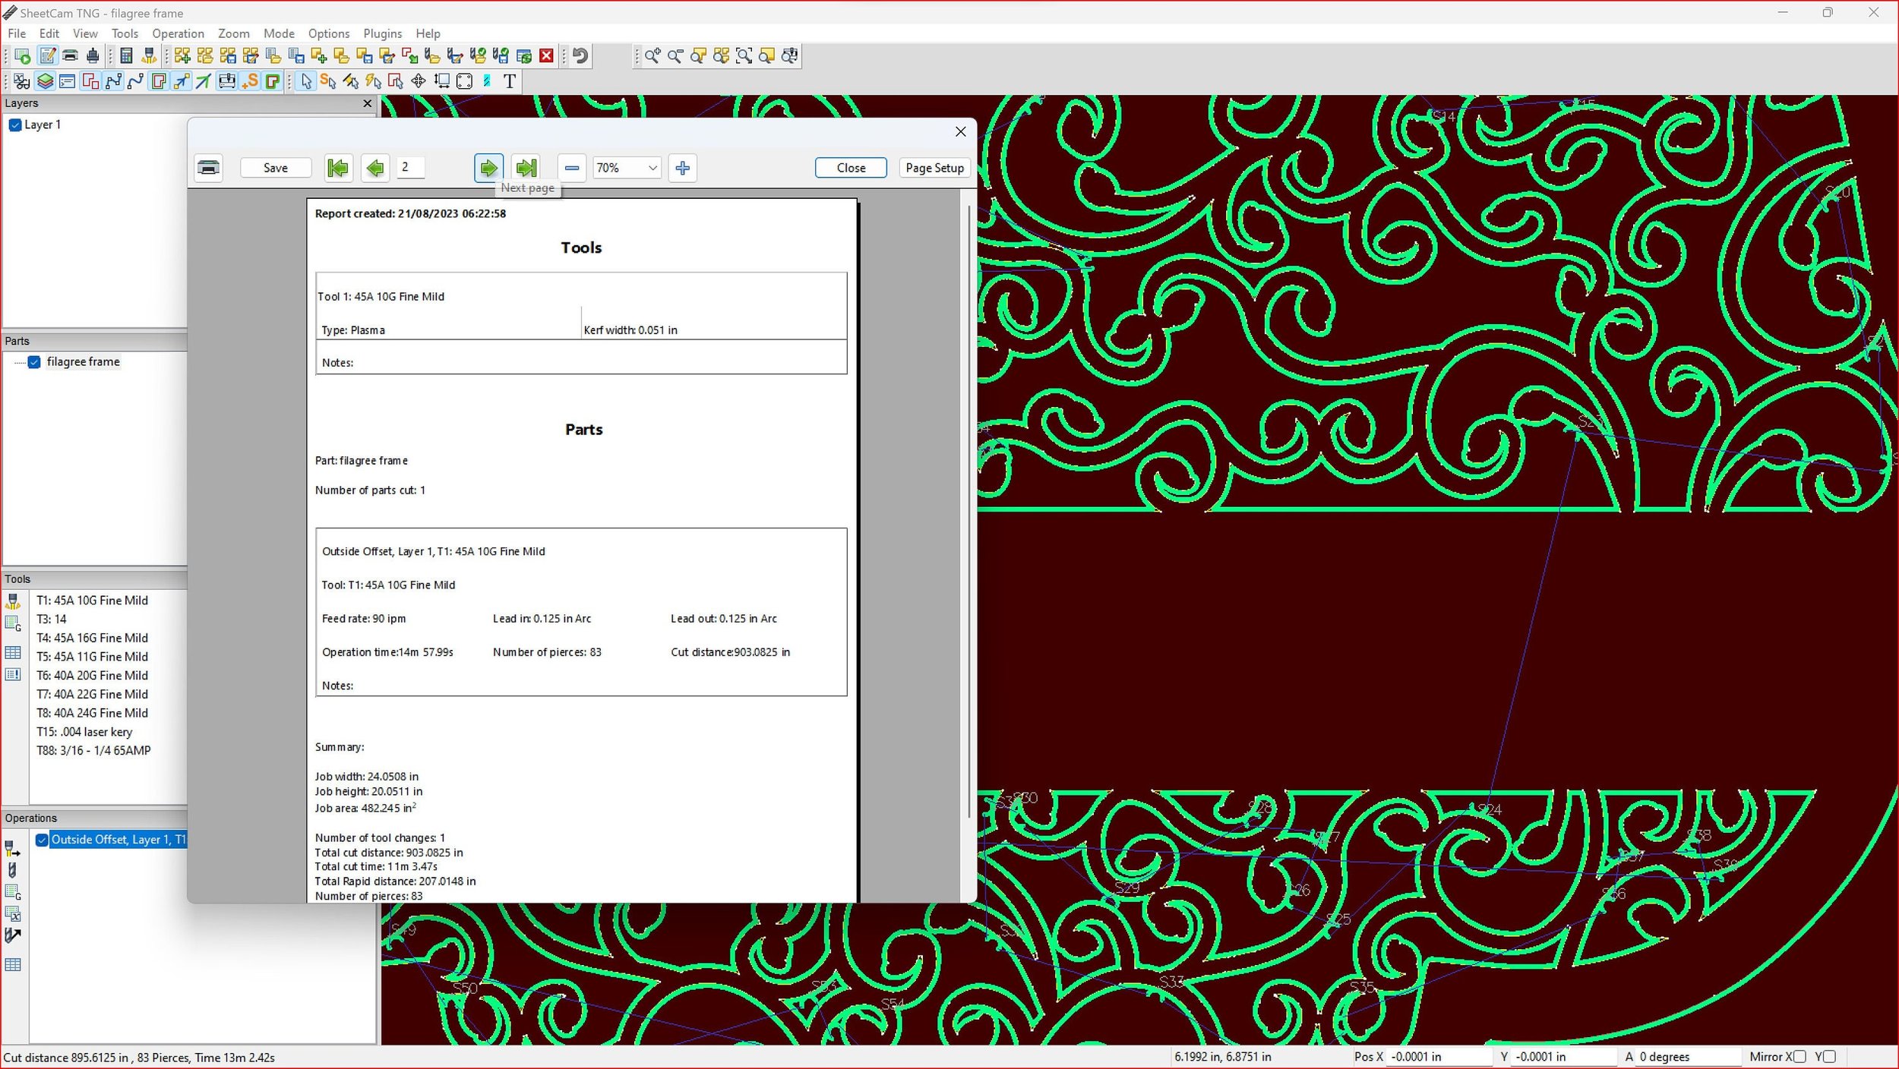Select the arrow pointer edit tool
This screenshot has height=1069, width=1899.
pyautogui.click(x=306, y=81)
